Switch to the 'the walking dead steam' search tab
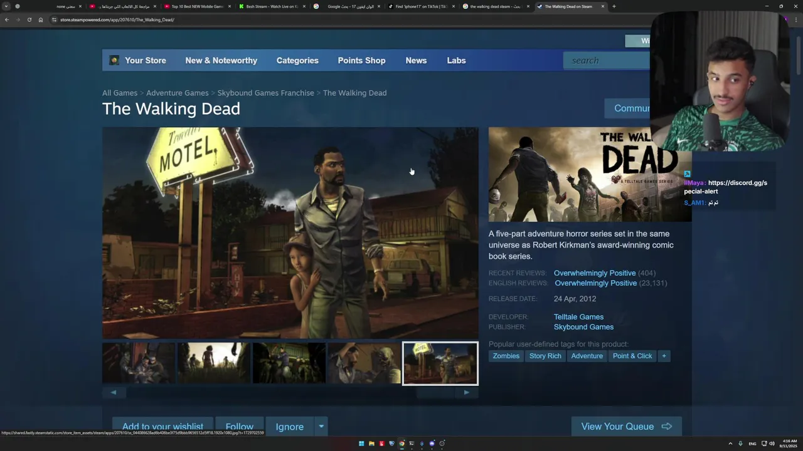803x451 pixels. [496, 6]
